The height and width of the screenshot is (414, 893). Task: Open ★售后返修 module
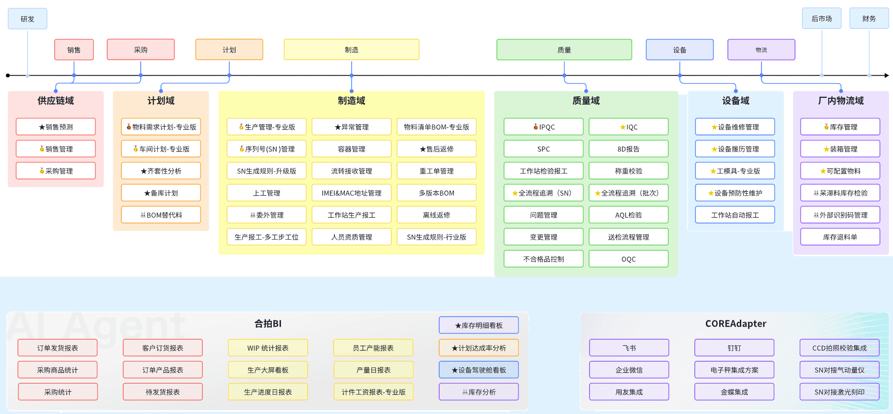(x=436, y=149)
